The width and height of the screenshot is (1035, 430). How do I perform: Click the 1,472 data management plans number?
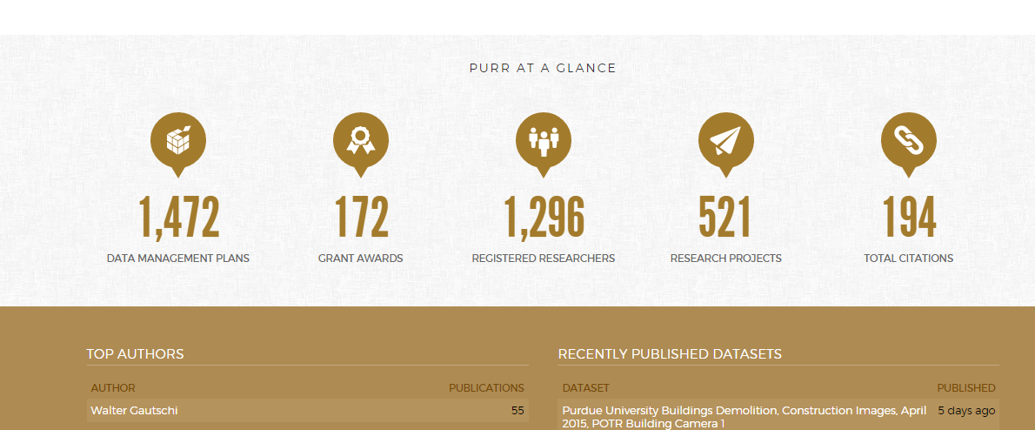click(178, 218)
